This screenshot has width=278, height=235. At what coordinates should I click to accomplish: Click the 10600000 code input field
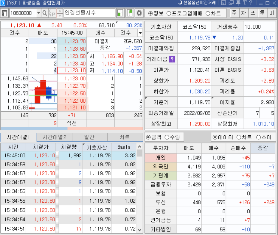coord(23,13)
